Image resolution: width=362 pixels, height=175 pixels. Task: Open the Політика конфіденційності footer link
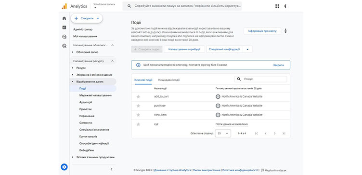tap(240, 170)
